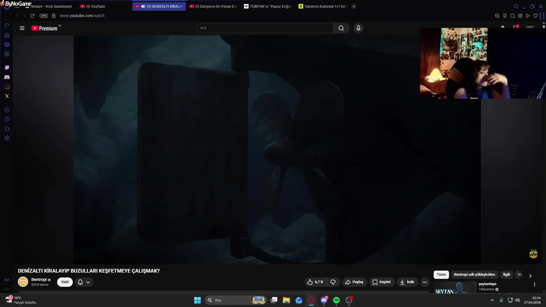Open the Bentropi channel name link
546x307 pixels.
tap(39, 280)
